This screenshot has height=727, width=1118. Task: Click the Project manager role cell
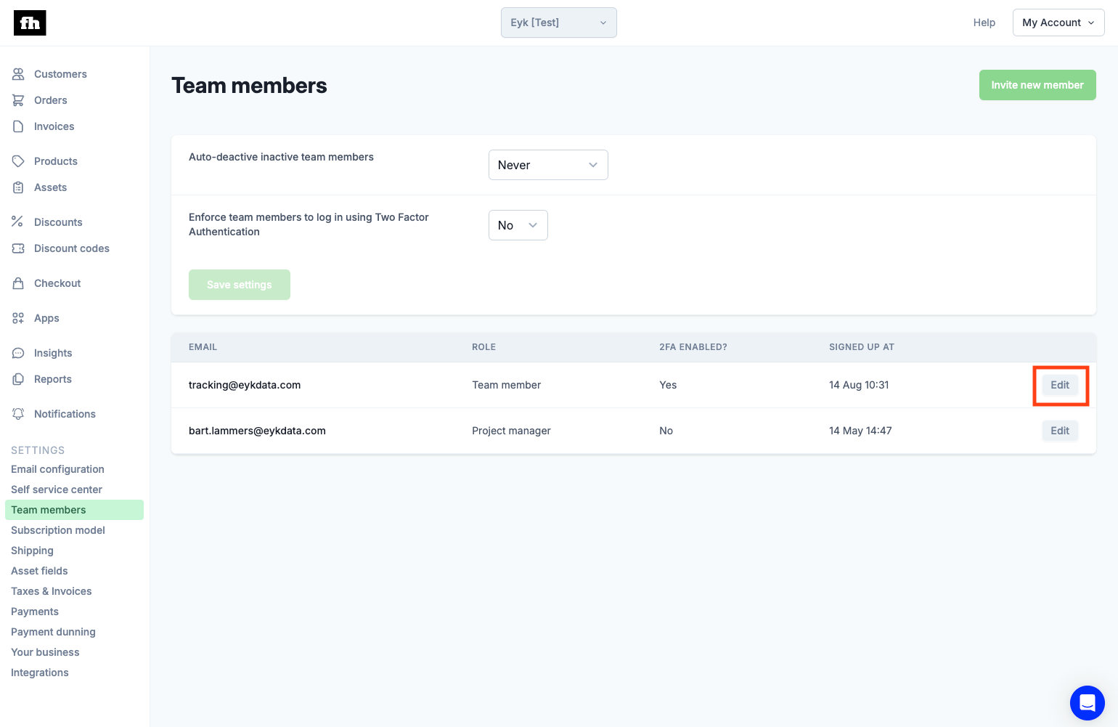(x=511, y=431)
